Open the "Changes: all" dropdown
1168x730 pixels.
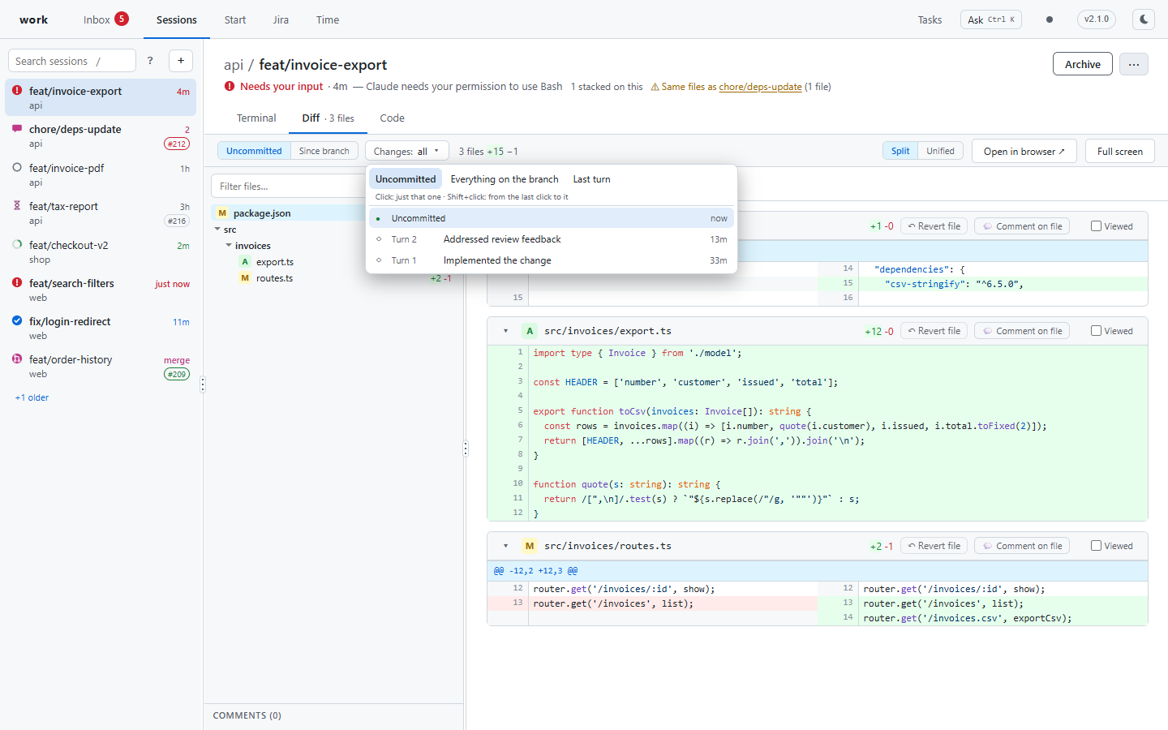[406, 151]
